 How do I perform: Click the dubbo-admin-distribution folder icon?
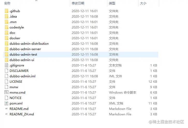pos(6,44)
